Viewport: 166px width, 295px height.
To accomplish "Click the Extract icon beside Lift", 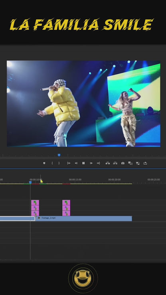I will 115,163.
